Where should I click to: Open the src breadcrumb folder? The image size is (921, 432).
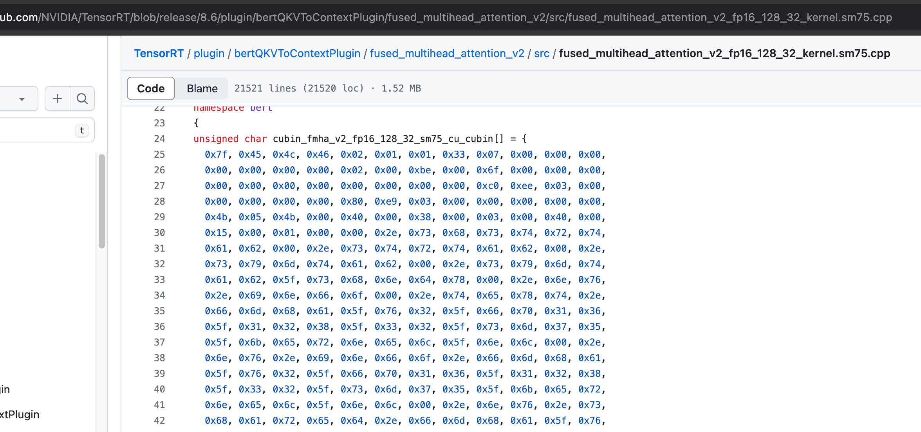click(542, 54)
